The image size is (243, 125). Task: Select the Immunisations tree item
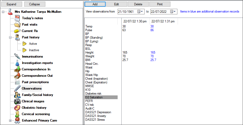(x=32, y=57)
